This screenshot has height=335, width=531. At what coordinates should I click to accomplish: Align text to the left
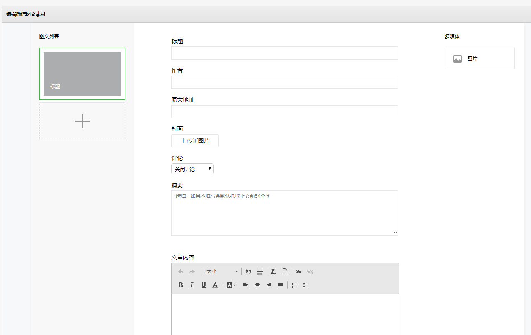pos(246,285)
